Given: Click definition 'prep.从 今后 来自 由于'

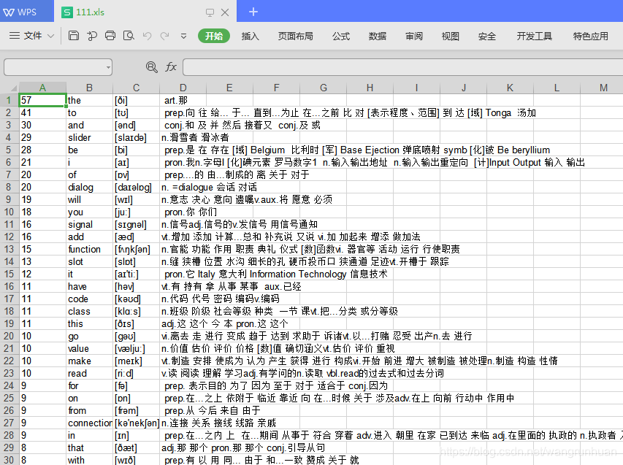Looking at the screenshot, I should point(213,410).
